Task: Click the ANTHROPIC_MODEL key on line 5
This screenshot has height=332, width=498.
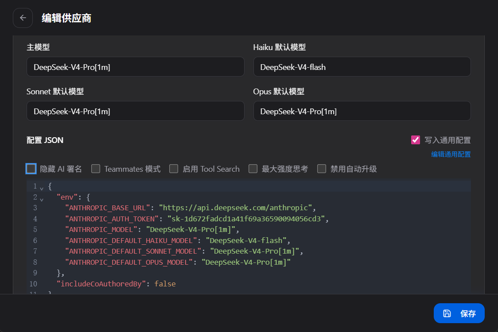Action: (101, 229)
